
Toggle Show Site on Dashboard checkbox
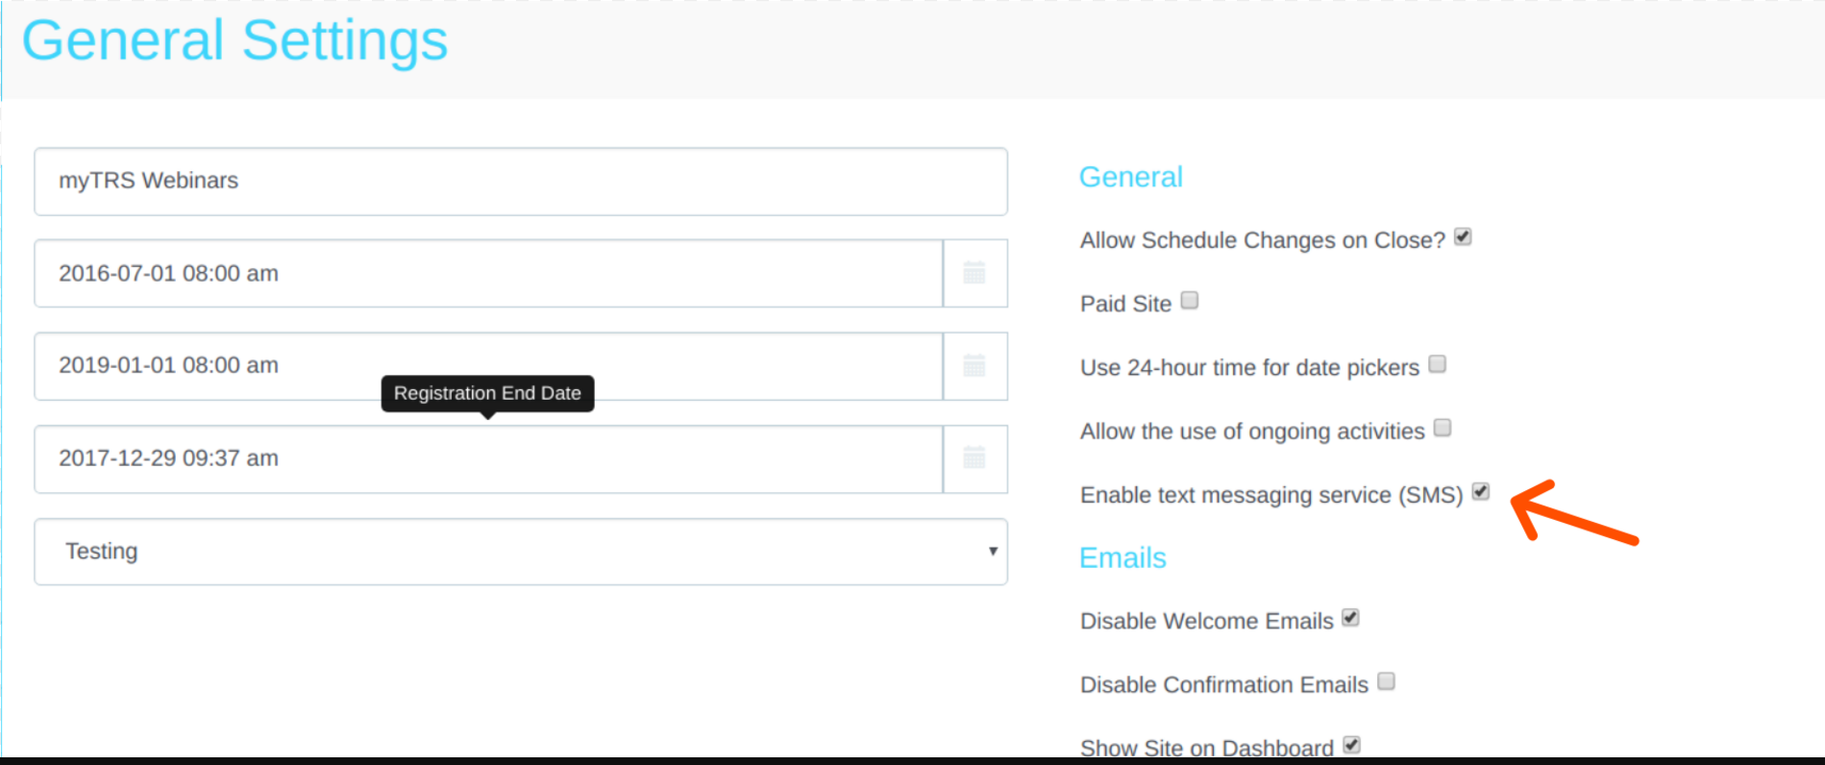(x=1351, y=745)
